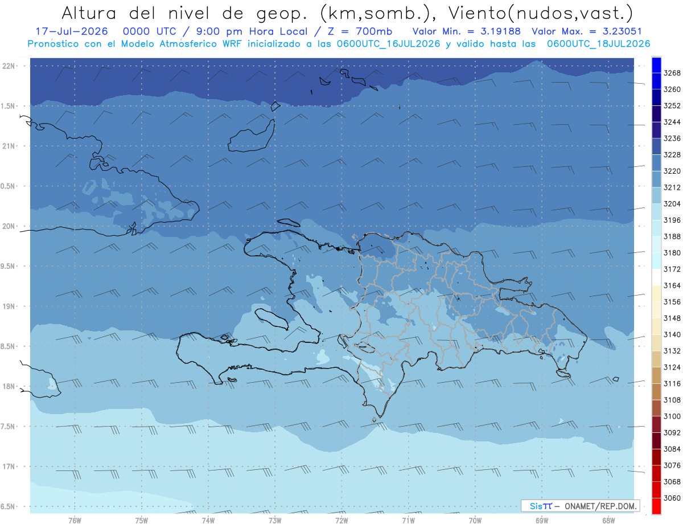Click the legend value 3244
This screenshot has height=528, width=683.
click(672, 122)
